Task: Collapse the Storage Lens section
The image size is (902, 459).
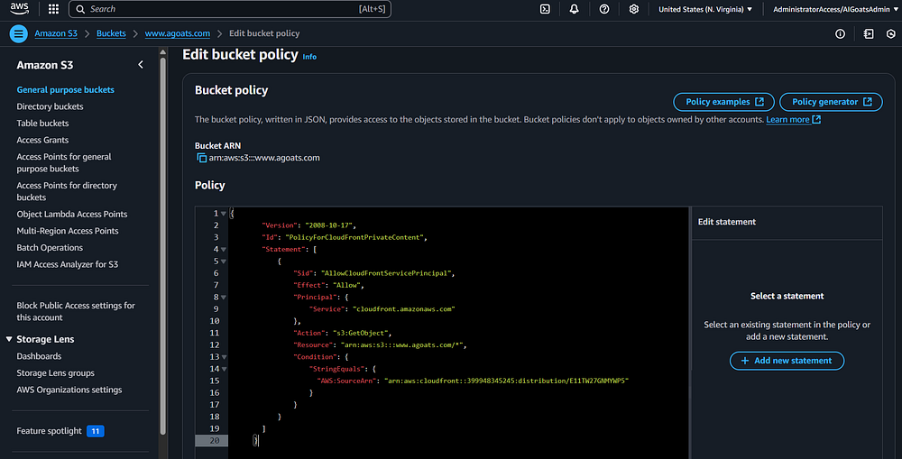Action: point(9,339)
